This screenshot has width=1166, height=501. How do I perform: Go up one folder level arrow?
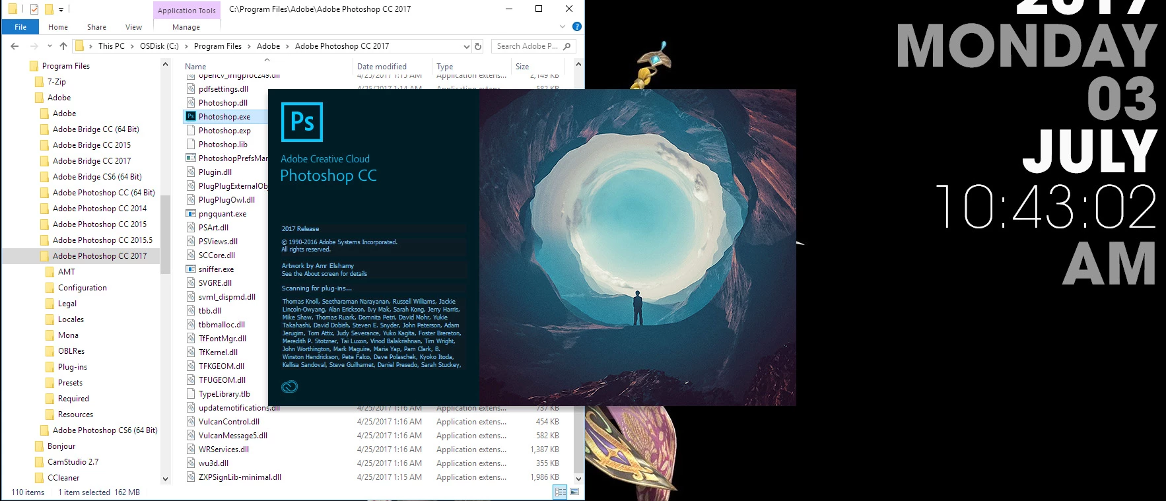(63, 46)
